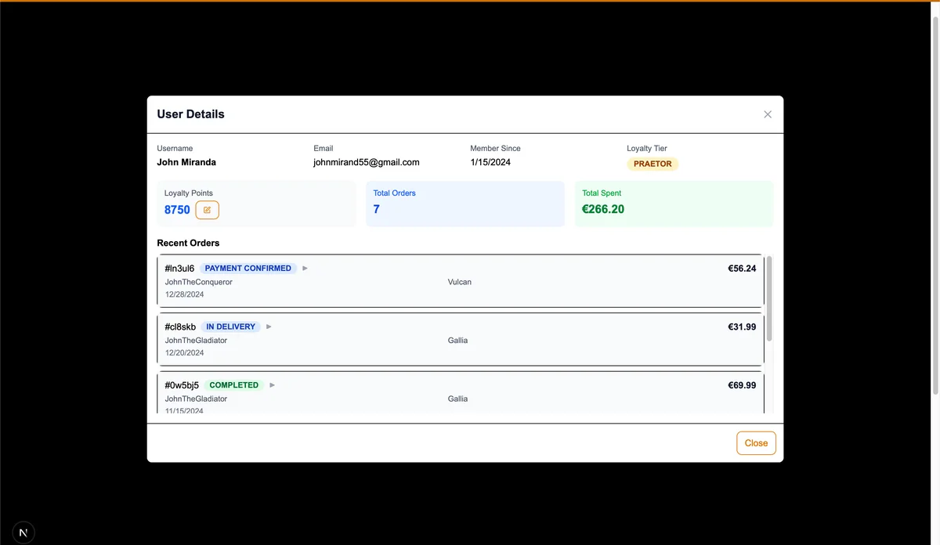Open the Next.js dev tools icon

click(23, 532)
